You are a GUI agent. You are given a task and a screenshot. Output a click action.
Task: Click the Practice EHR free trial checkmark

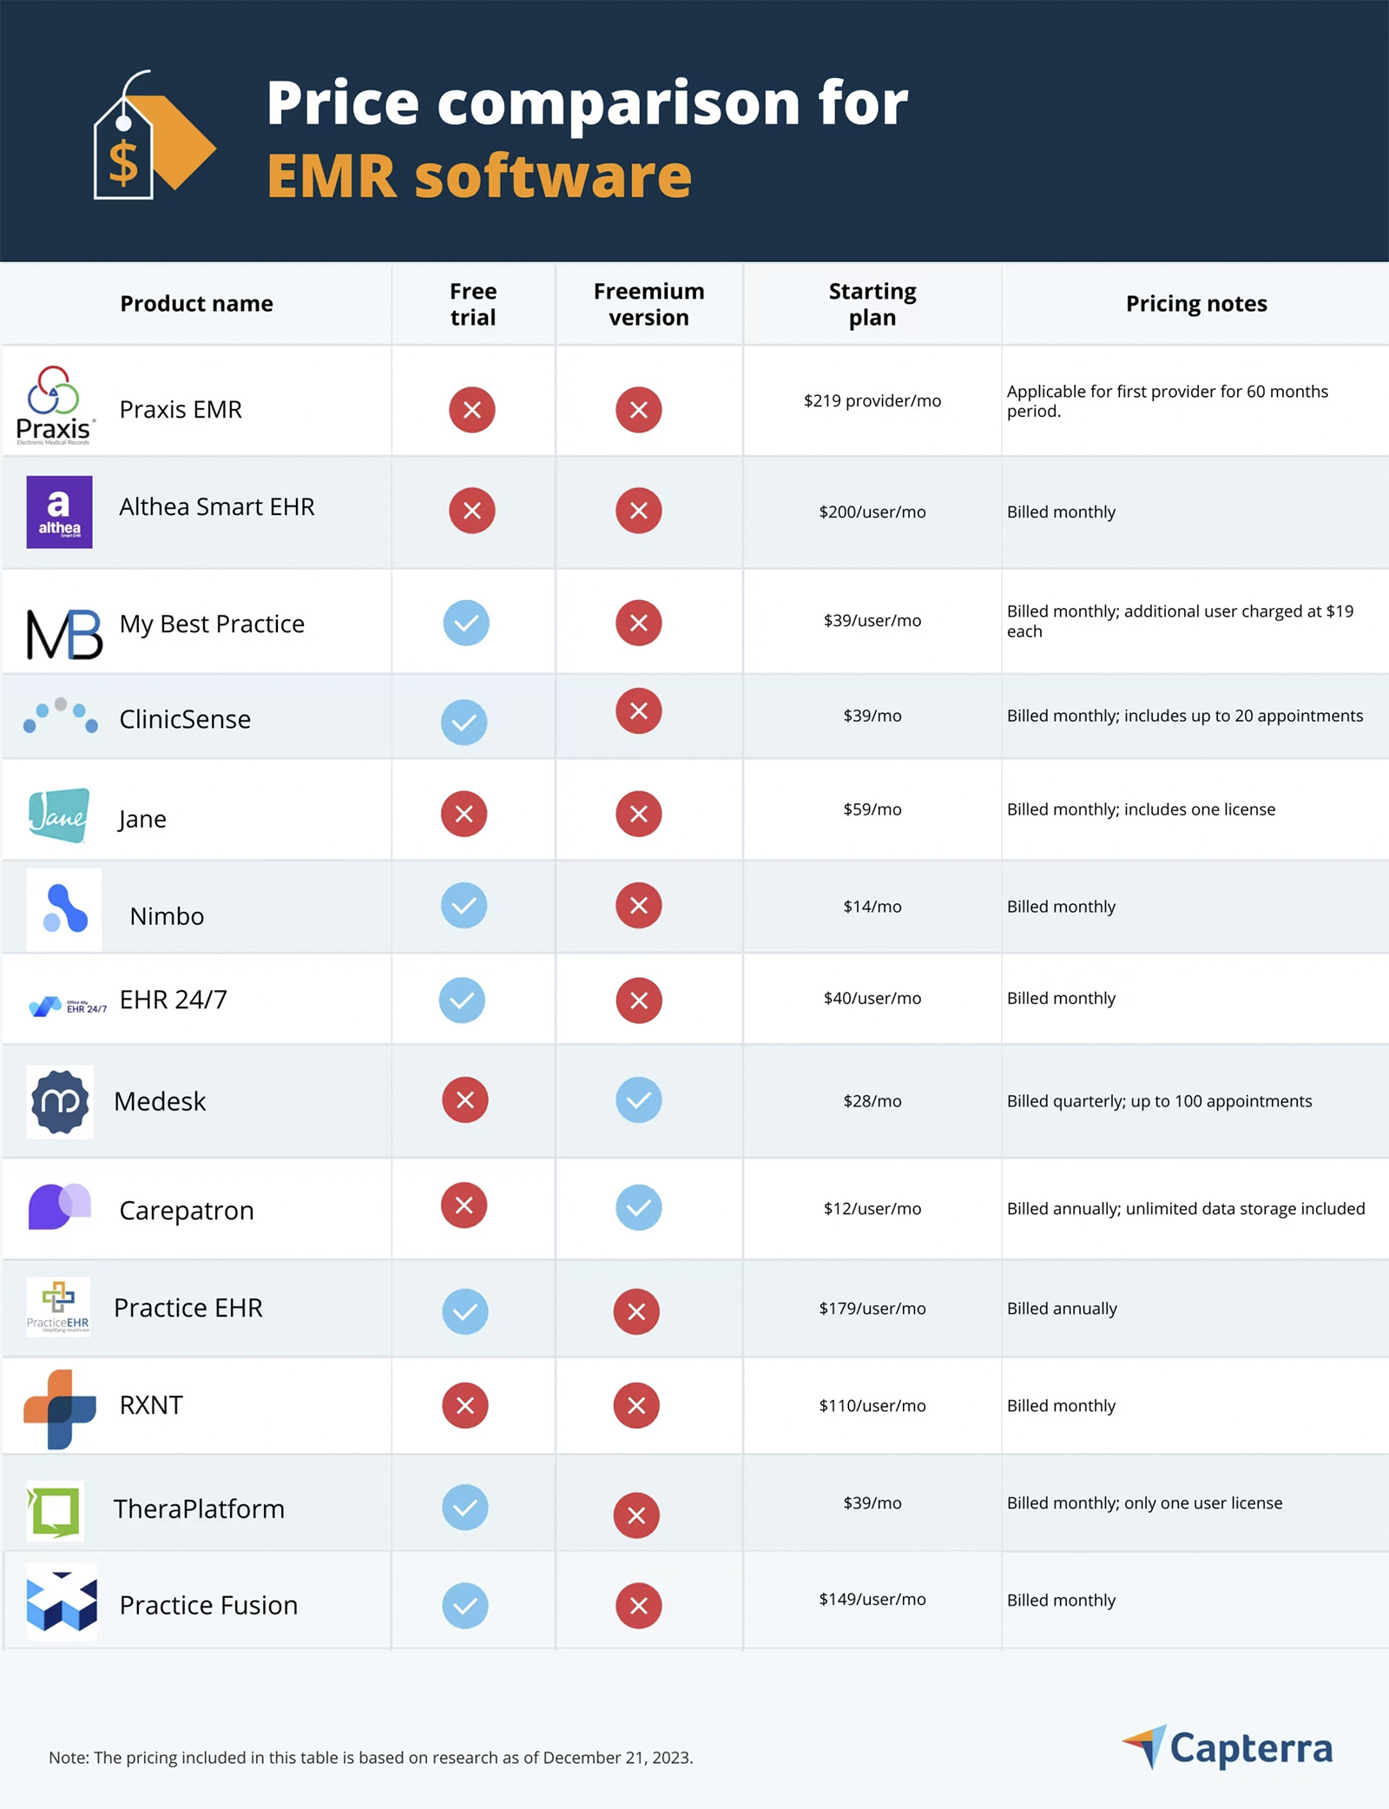coord(465,1311)
